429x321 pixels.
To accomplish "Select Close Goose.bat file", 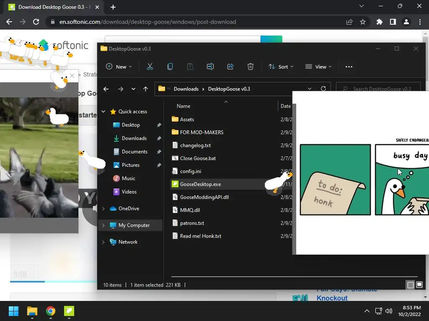I will coord(198,158).
